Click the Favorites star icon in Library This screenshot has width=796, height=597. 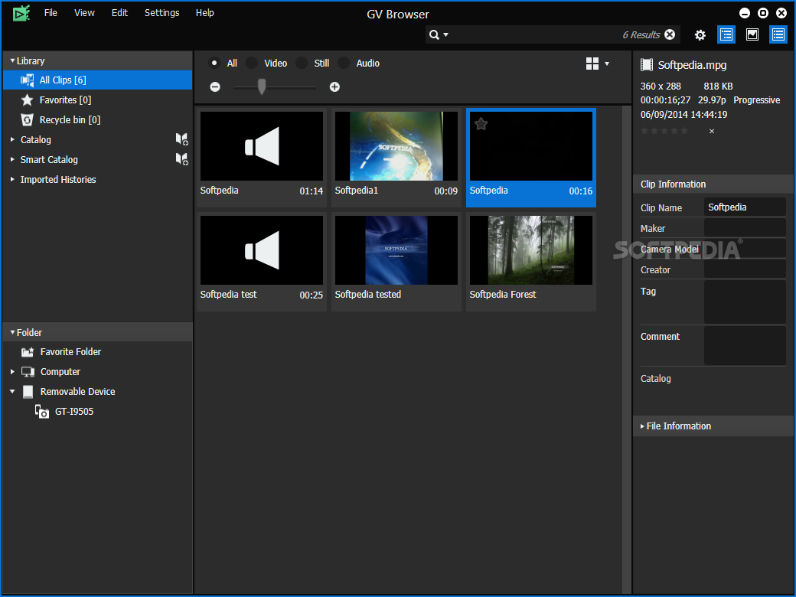(27, 100)
